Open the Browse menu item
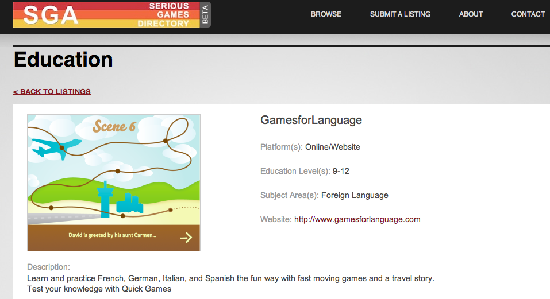 pyautogui.click(x=326, y=14)
